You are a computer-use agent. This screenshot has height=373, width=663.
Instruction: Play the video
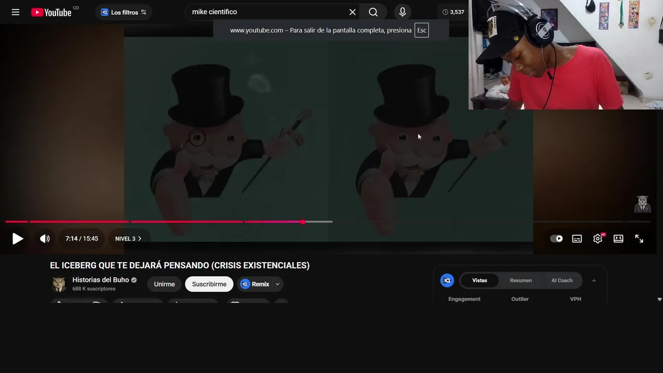point(18,239)
